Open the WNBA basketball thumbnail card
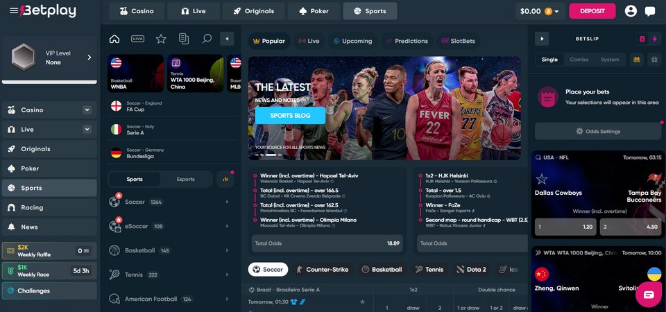Screen dimensions: 666x312 point(135,73)
